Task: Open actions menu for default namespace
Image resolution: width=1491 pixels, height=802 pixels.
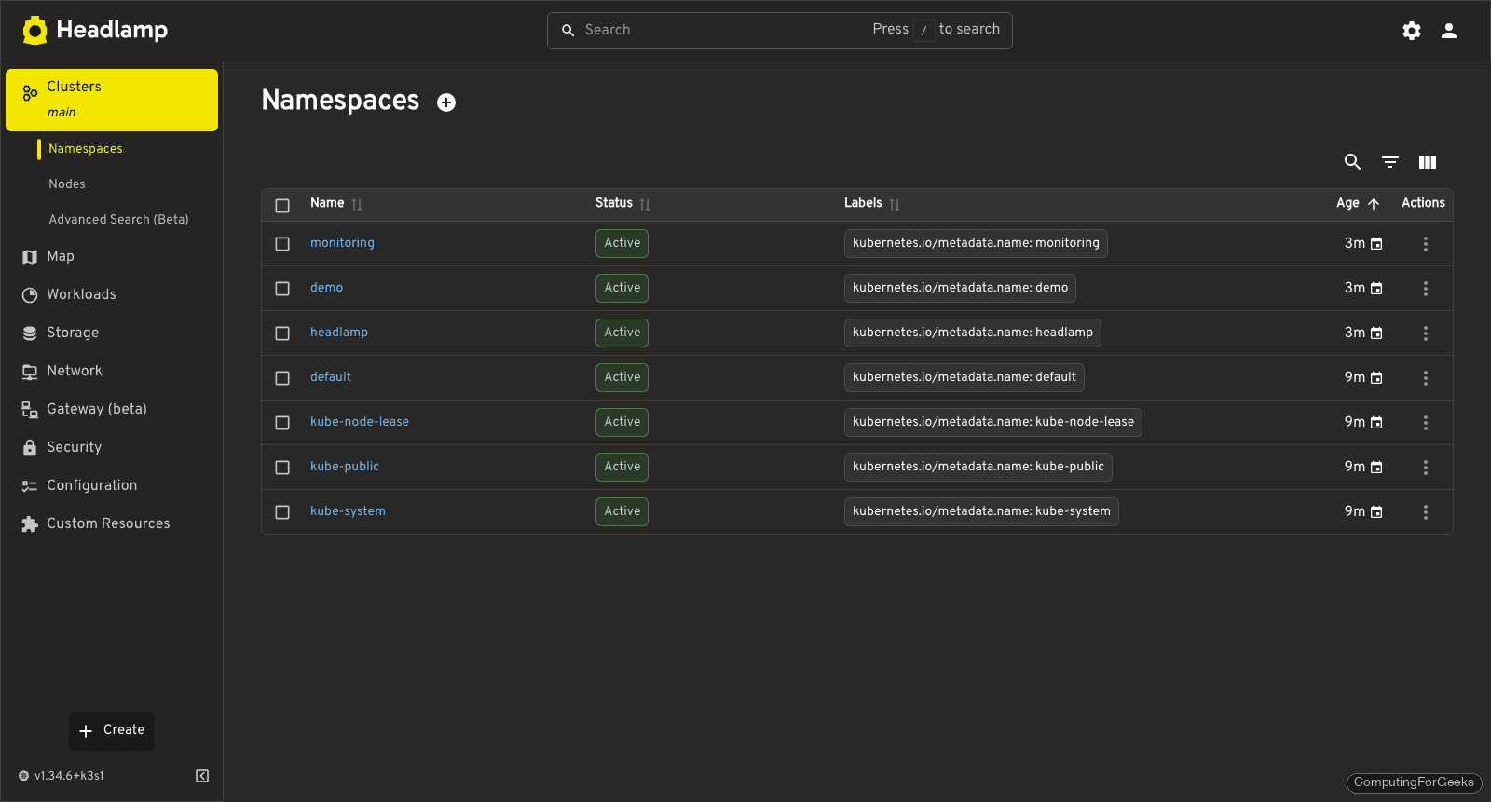Action: pos(1426,378)
